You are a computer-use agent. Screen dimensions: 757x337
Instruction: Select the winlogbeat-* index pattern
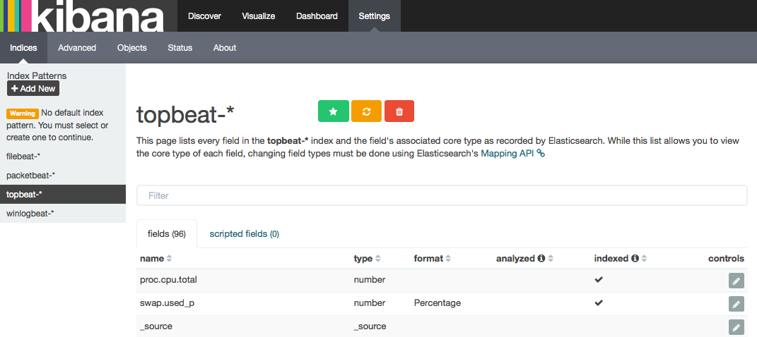[30, 213]
